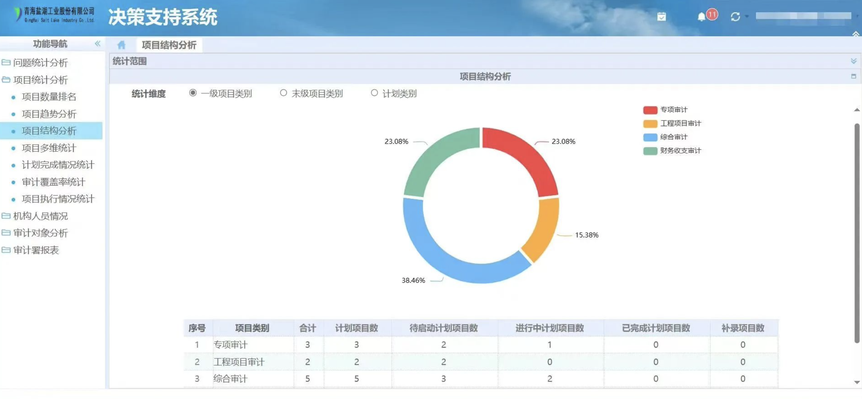Collapse the 功能导航 sidebar with double-arrow icon
This screenshot has height=399, width=862.
coord(97,43)
